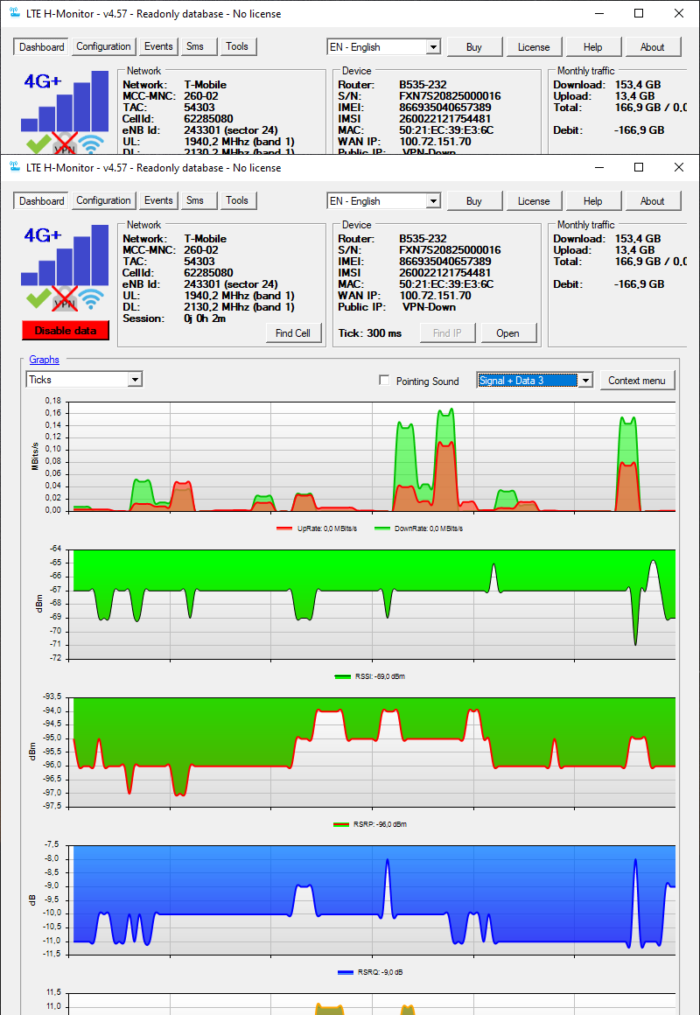This screenshot has height=1015, width=700.
Task: Click Network value T-Mobile in back window
Action: [x=206, y=85]
